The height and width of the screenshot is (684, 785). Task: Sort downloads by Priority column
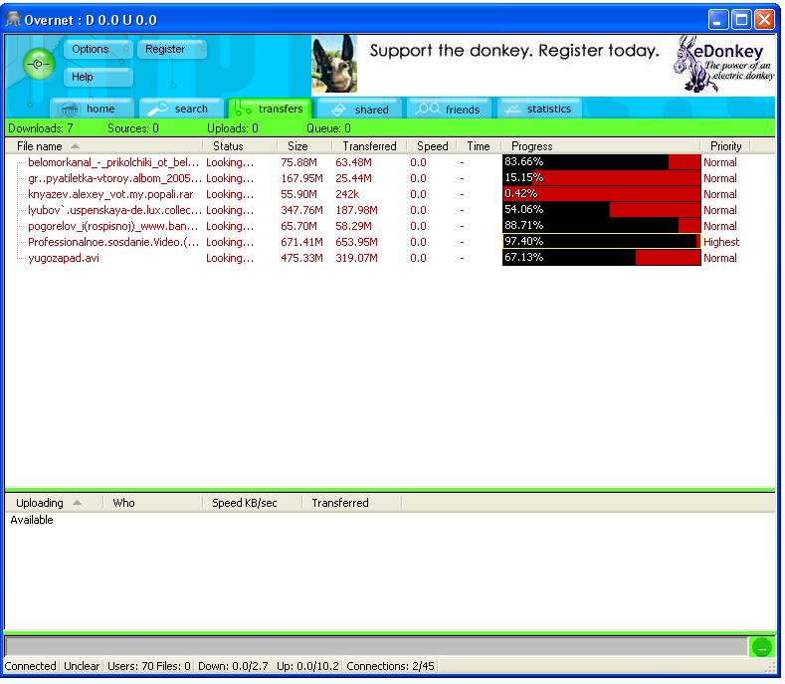725,146
